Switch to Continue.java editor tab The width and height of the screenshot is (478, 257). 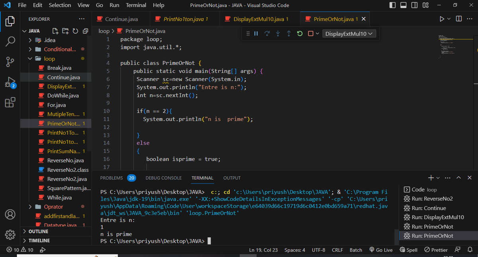121,19
